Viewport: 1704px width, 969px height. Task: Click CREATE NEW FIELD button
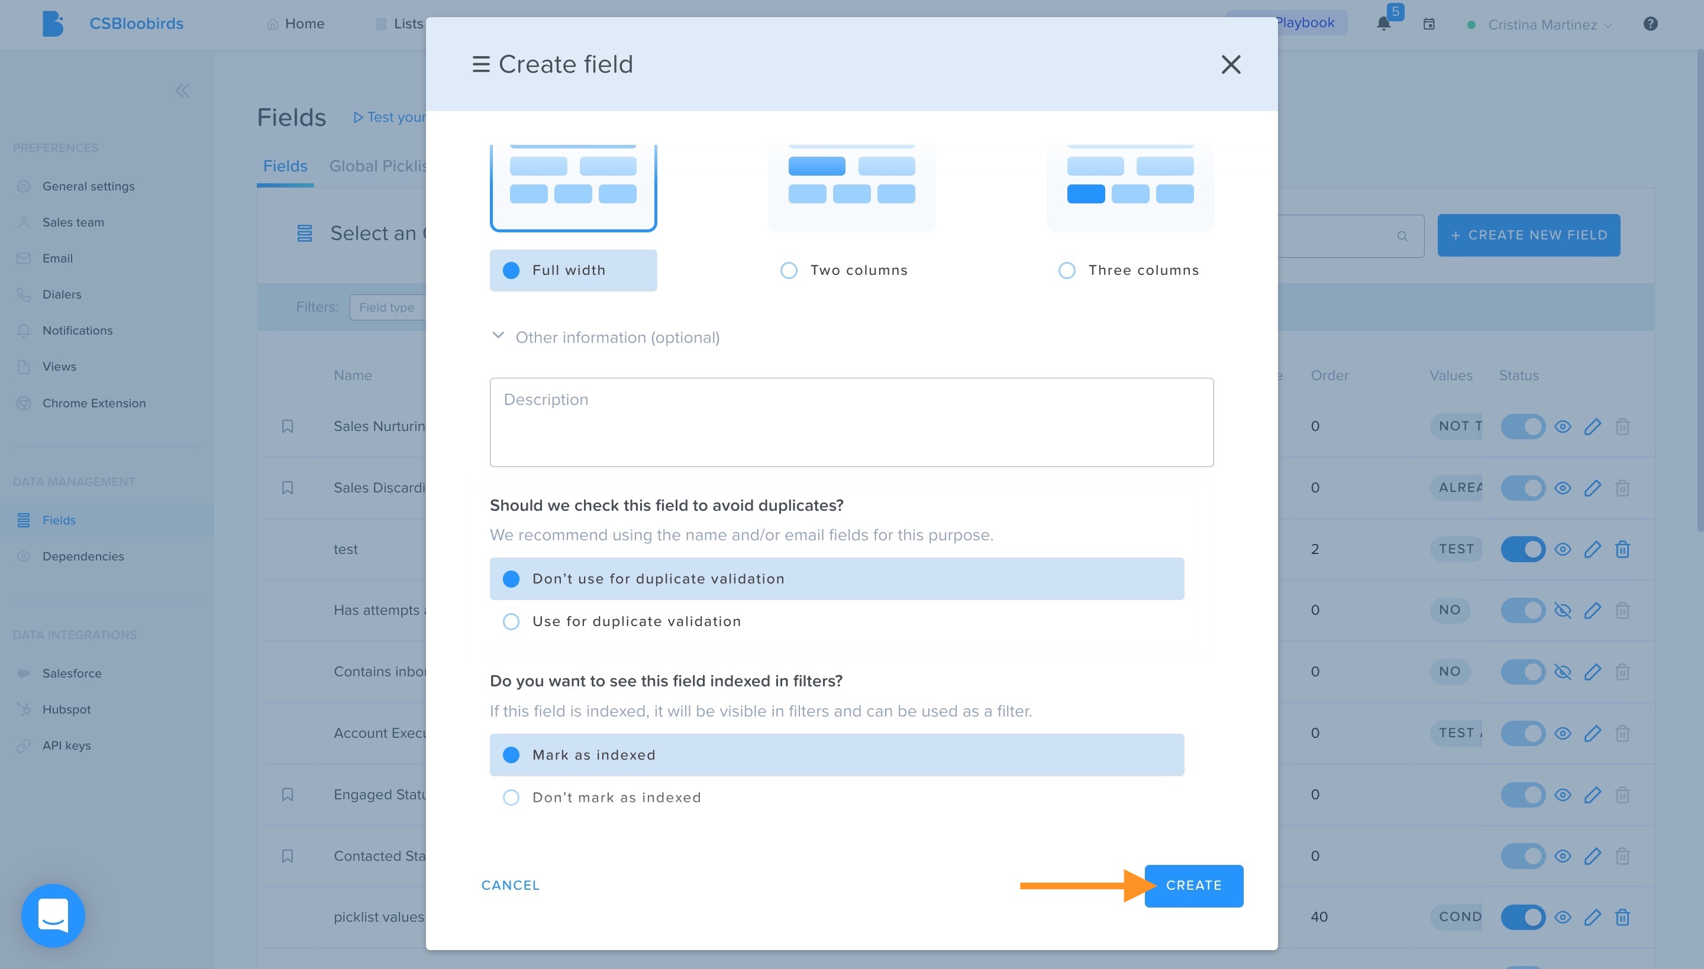click(x=1528, y=235)
